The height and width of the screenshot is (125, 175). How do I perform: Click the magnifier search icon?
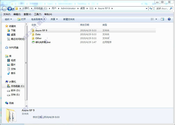(x=171, y=8)
